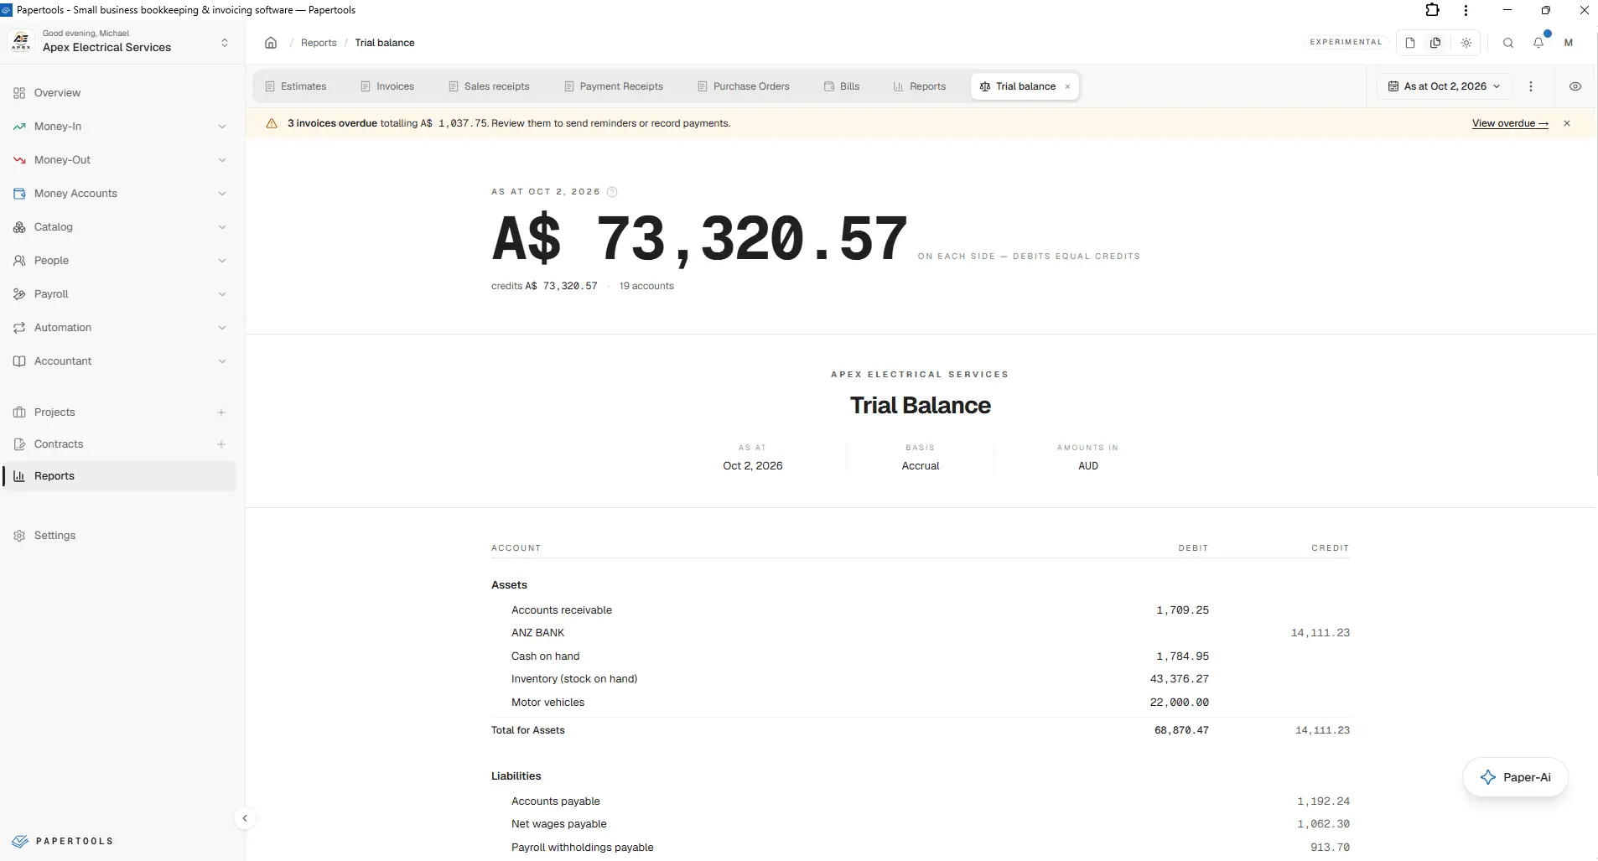Image resolution: width=1598 pixels, height=861 pixels.
Task: Switch to the Estimates tab
Action: point(295,86)
